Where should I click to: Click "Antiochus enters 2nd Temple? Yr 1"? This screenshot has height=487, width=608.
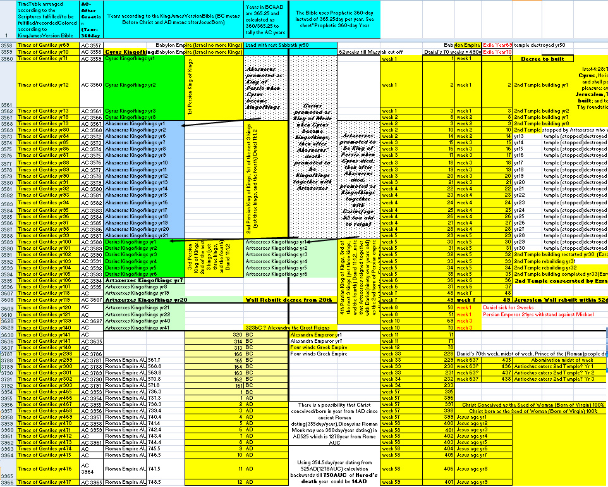pos(559,366)
